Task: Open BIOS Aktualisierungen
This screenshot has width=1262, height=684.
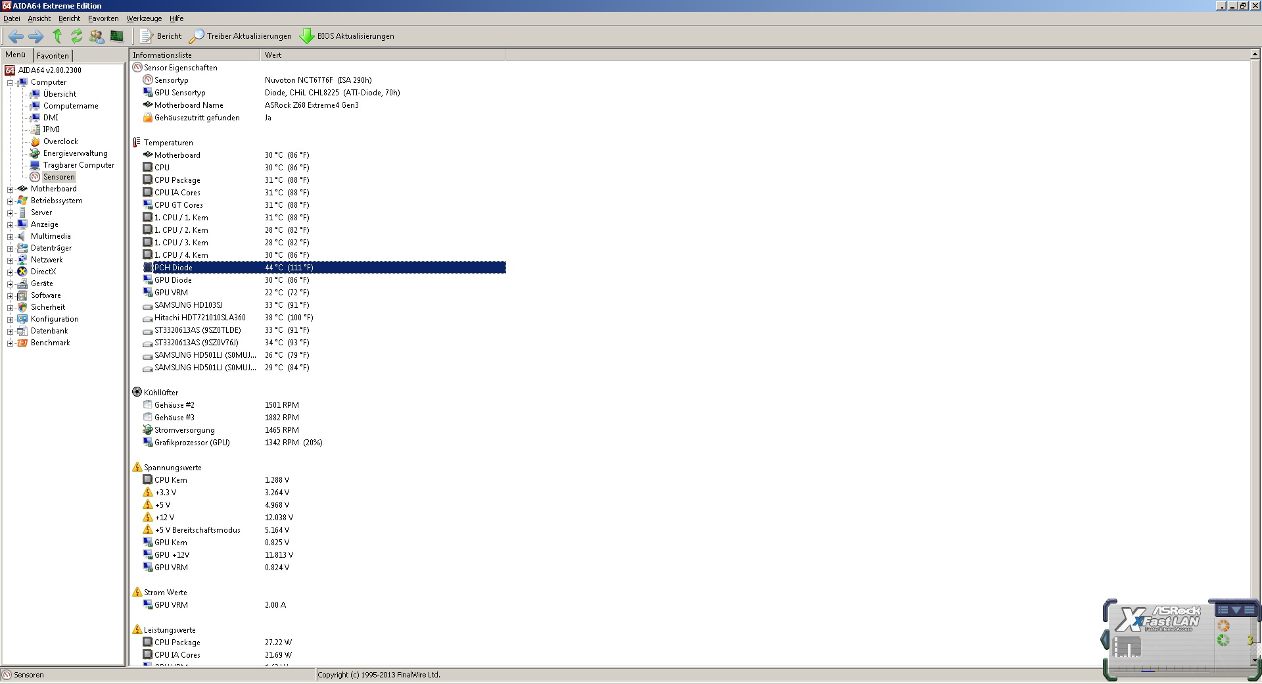Action: point(347,36)
